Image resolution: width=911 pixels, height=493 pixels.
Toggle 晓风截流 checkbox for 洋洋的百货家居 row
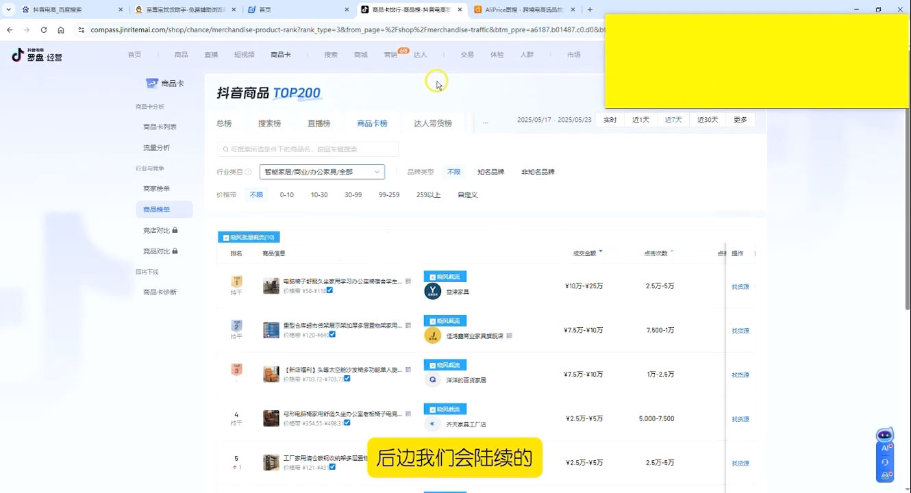(x=432, y=365)
